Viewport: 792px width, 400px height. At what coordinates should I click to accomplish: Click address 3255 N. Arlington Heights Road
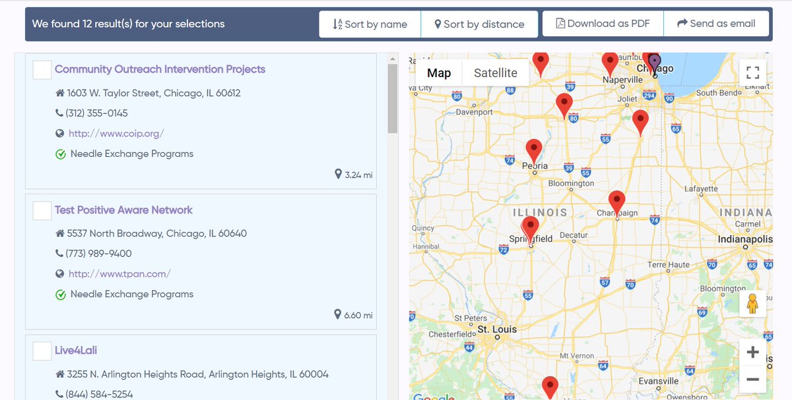pyautogui.click(x=198, y=374)
